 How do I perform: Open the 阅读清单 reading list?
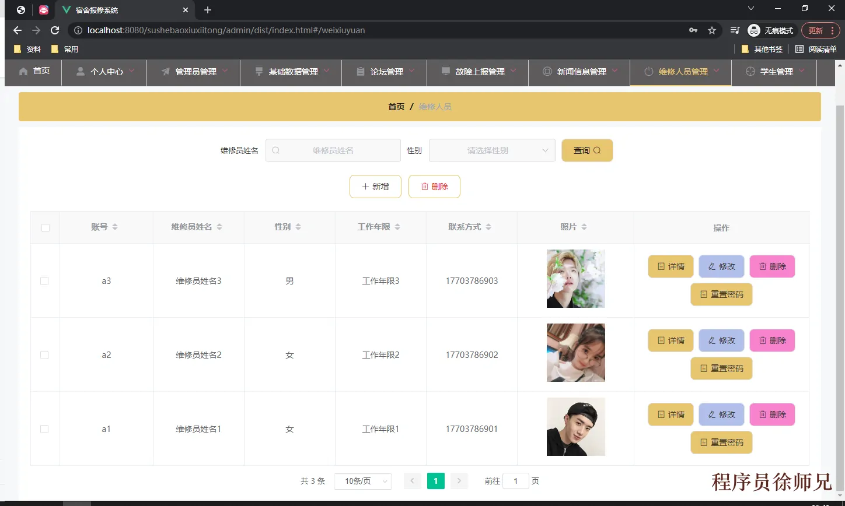tap(816, 49)
